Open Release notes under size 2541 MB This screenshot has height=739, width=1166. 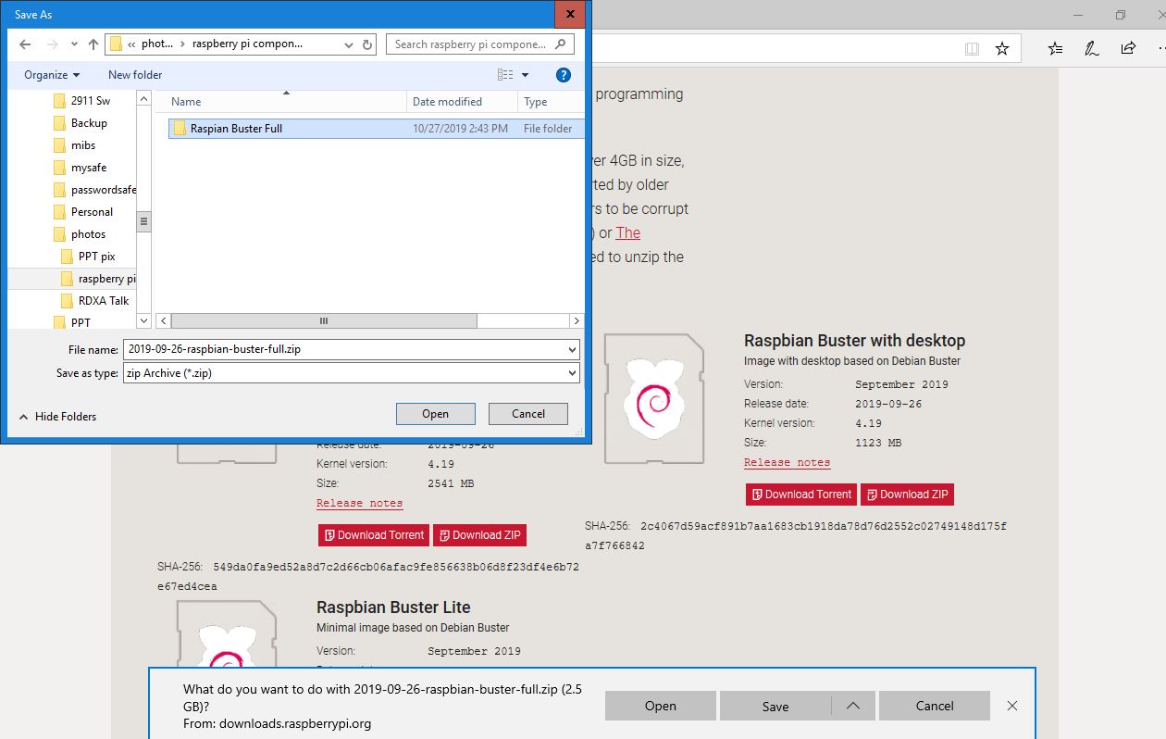(x=359, y=503)
